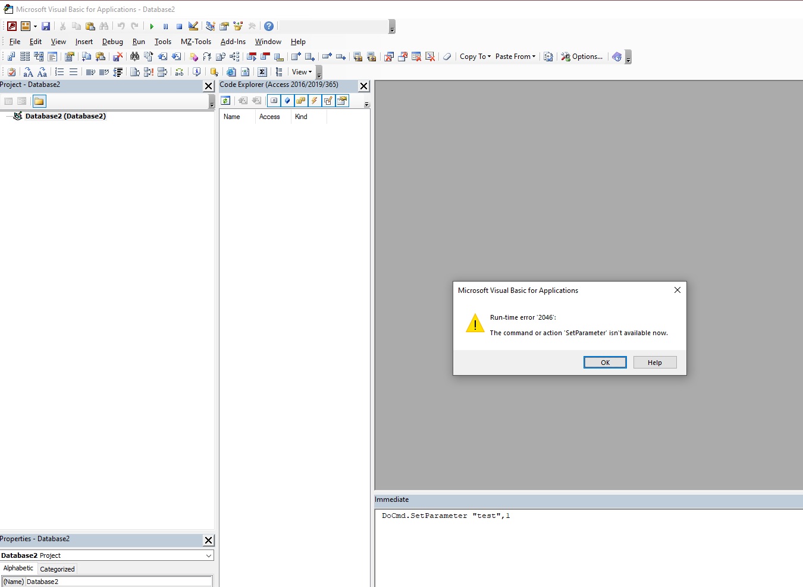The height and width of the screenshot is (587, 803).
Task: Sort by Access column in Code Explorer
Action: click(x=273, y=117)
